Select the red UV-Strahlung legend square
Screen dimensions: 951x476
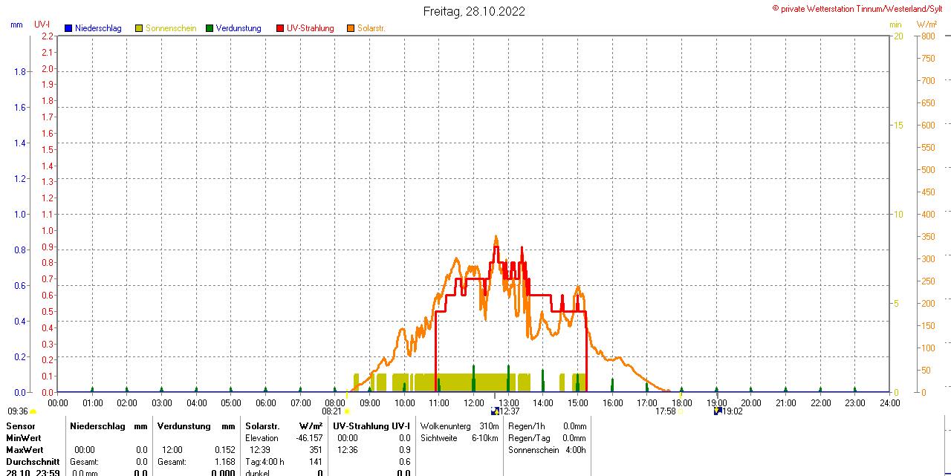pos(280,28)
